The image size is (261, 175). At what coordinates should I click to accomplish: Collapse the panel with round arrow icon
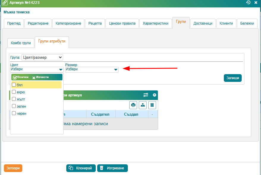[x=155, y=95]
